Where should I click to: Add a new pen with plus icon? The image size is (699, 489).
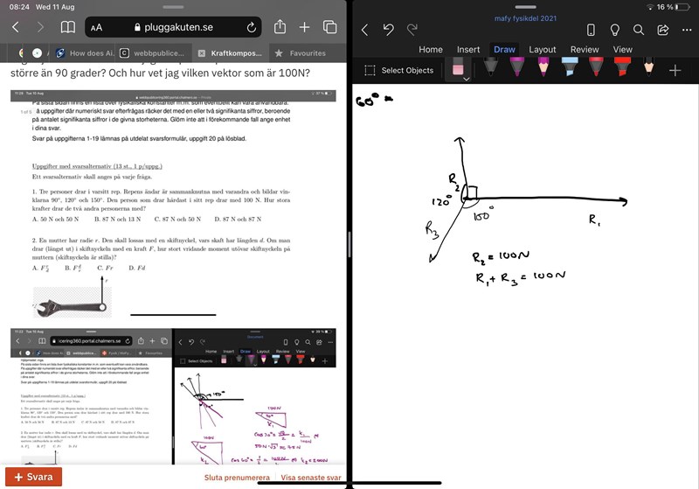click(x=675, y=70)
